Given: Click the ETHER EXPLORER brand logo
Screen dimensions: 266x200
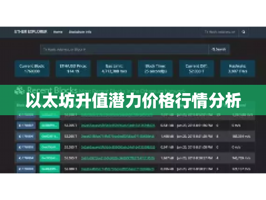Looking at the screenshot, I should point(30,32).
